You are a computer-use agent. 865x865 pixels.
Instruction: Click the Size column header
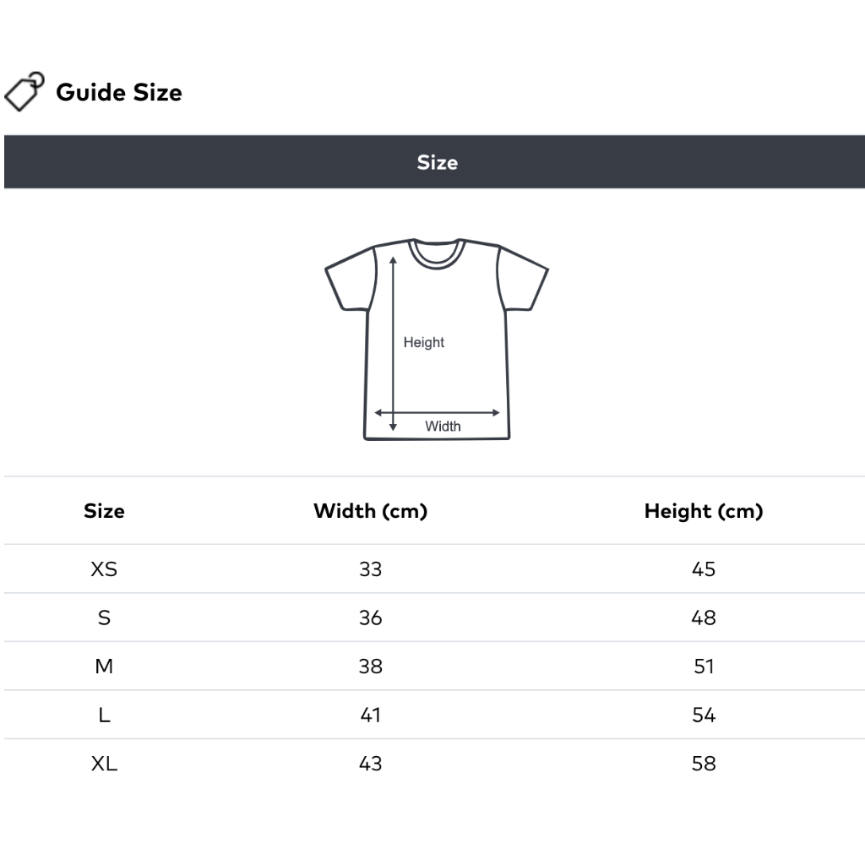[x=104, y=511]
